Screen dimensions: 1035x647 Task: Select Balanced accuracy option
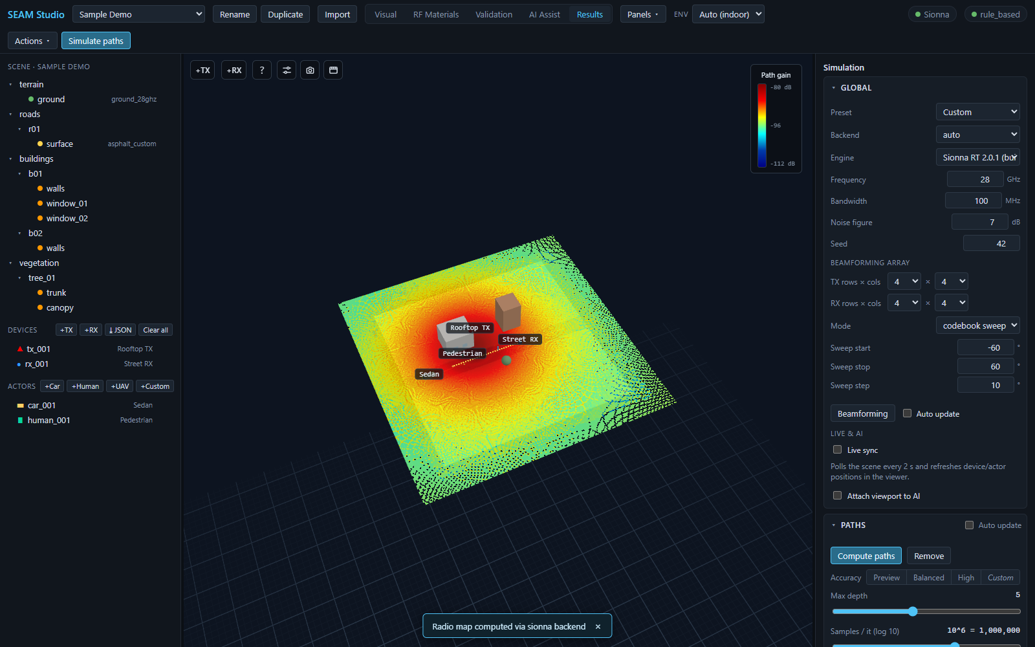point(928,578)
